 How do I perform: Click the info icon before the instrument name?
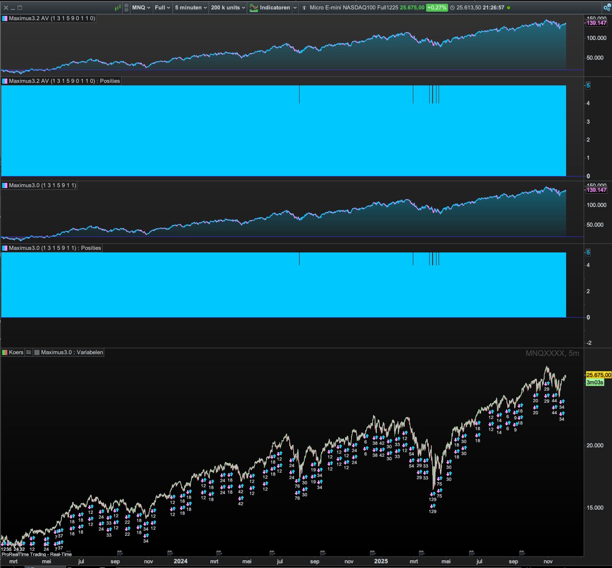(304, 8)
